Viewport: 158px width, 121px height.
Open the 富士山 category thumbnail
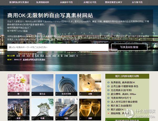[x=42, y=85]
